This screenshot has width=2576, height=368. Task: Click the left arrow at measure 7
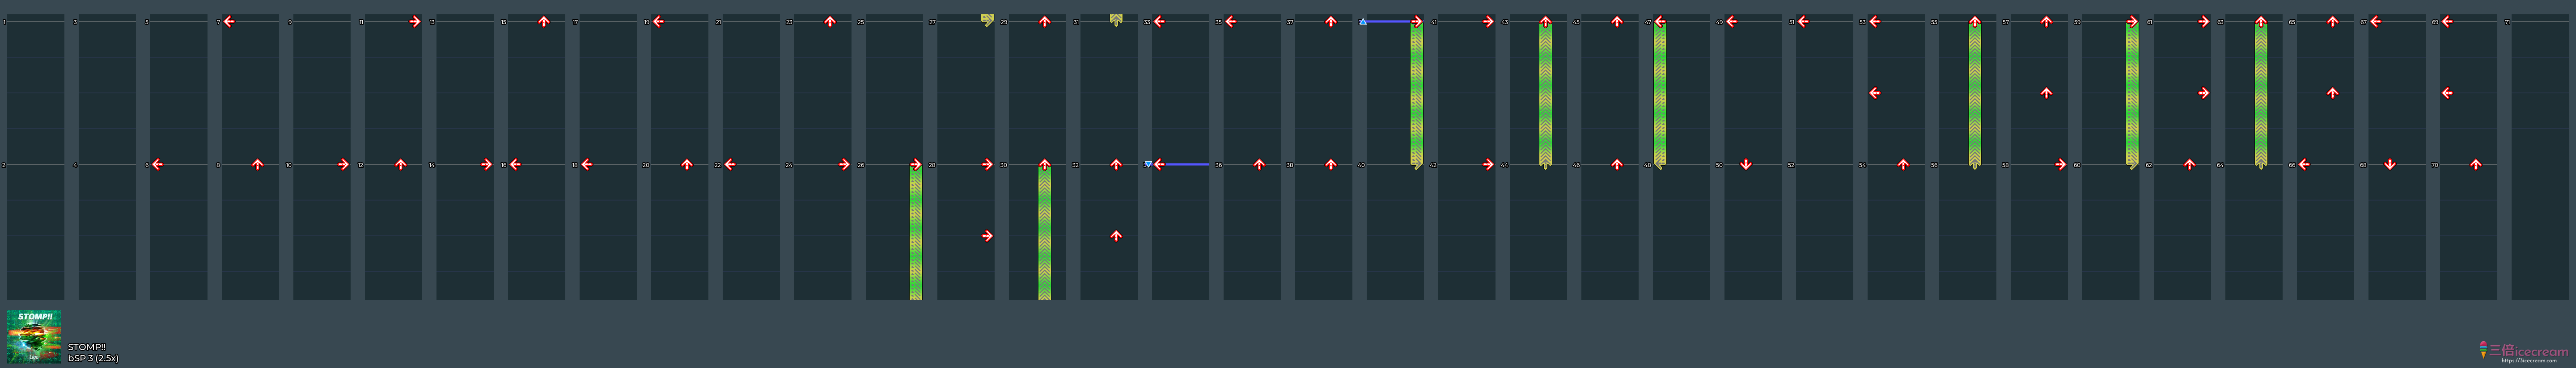tap(229, 21)
